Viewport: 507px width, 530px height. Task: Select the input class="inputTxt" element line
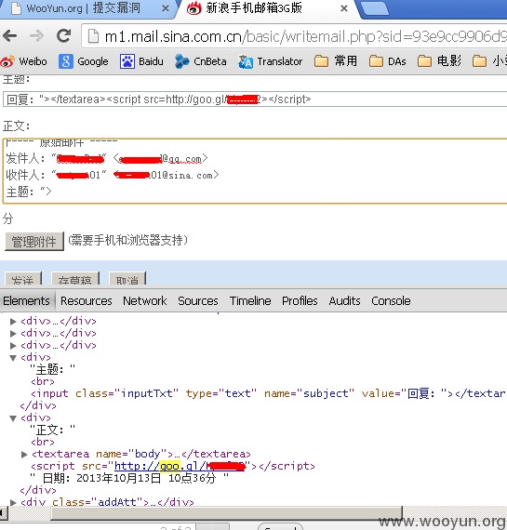(269, 393)
